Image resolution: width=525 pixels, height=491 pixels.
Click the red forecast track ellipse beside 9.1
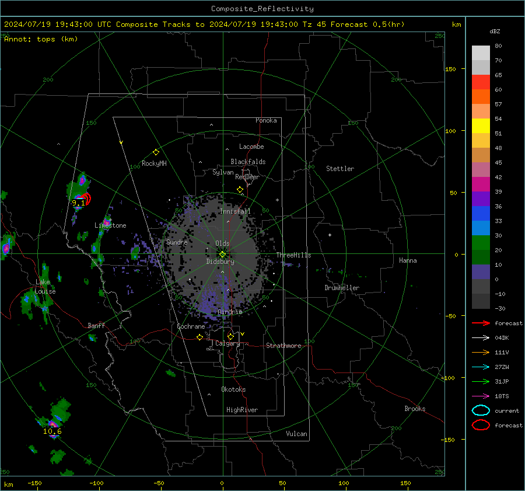(x=86, y=199)
